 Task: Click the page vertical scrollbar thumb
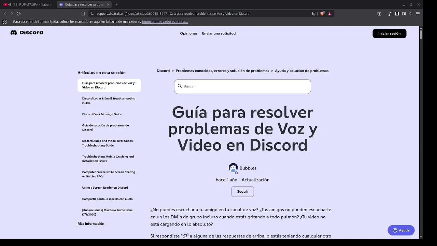[x=421, y=34]
